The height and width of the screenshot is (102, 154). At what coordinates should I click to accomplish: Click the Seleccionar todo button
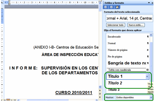coord(115,25)
